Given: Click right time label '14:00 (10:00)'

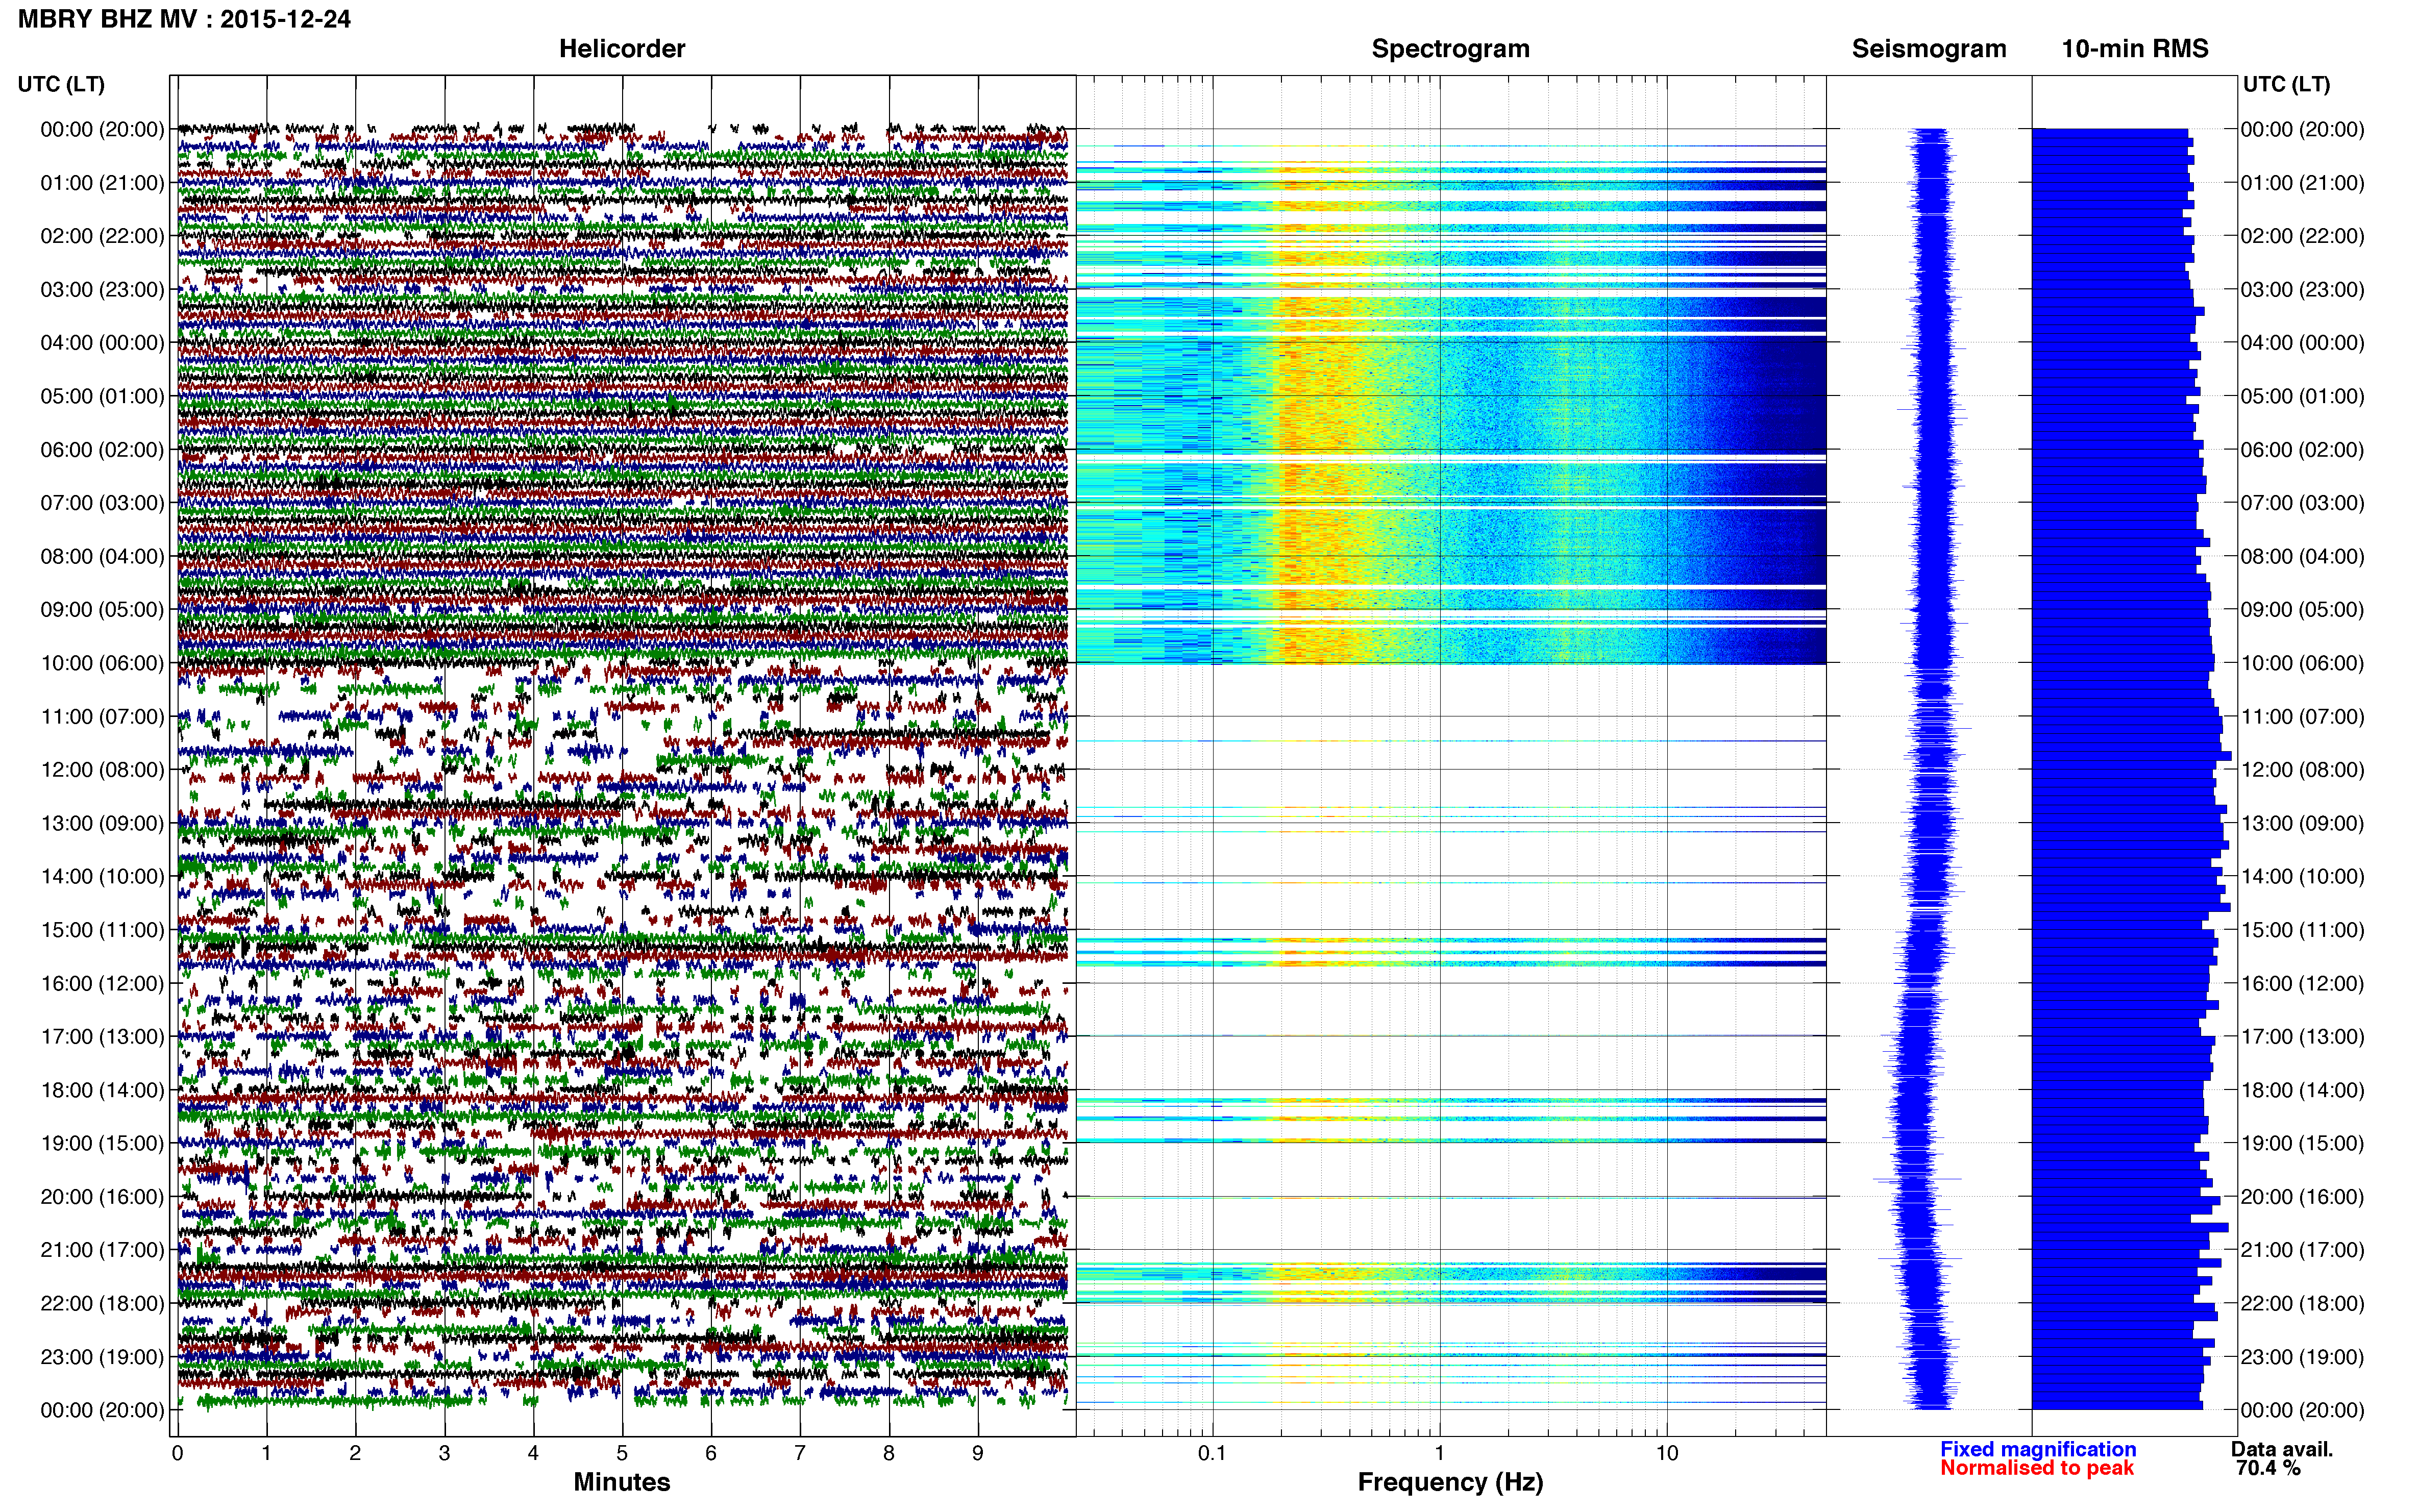Looking at the screenshot, I should point(2302,877).
